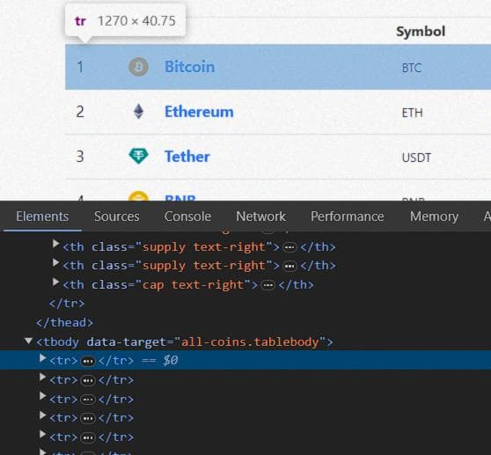Click the ellipsis badge in the selected tr row
Image resolution: width=491 pixels, height=455 pixels.
coord(88,361)
